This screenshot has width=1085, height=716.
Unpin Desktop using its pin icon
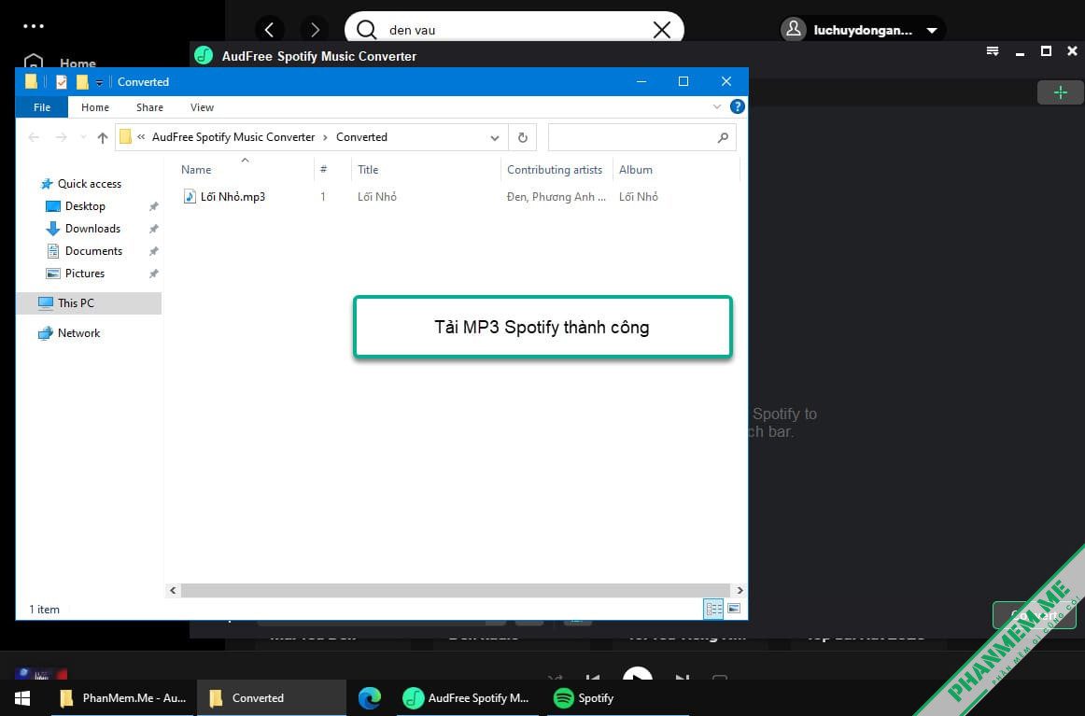(x=154, y=206)
